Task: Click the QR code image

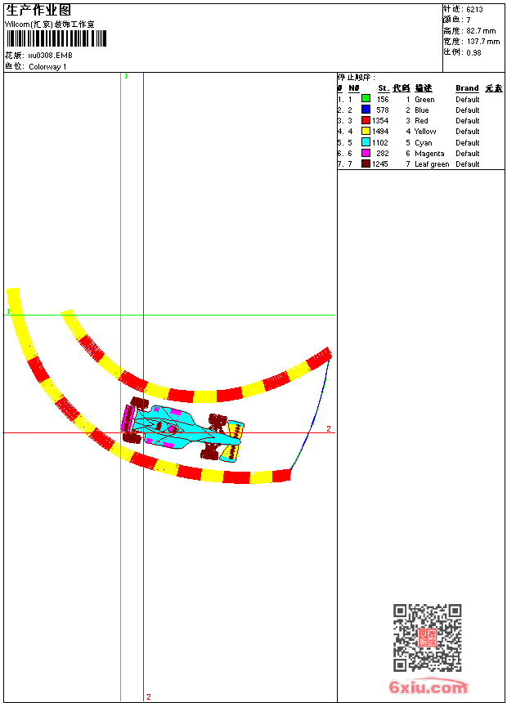Action: coord(427,638)
